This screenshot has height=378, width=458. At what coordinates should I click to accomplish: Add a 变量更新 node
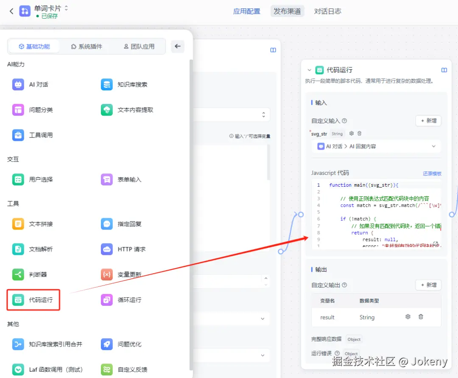click(x=121, y=274)
